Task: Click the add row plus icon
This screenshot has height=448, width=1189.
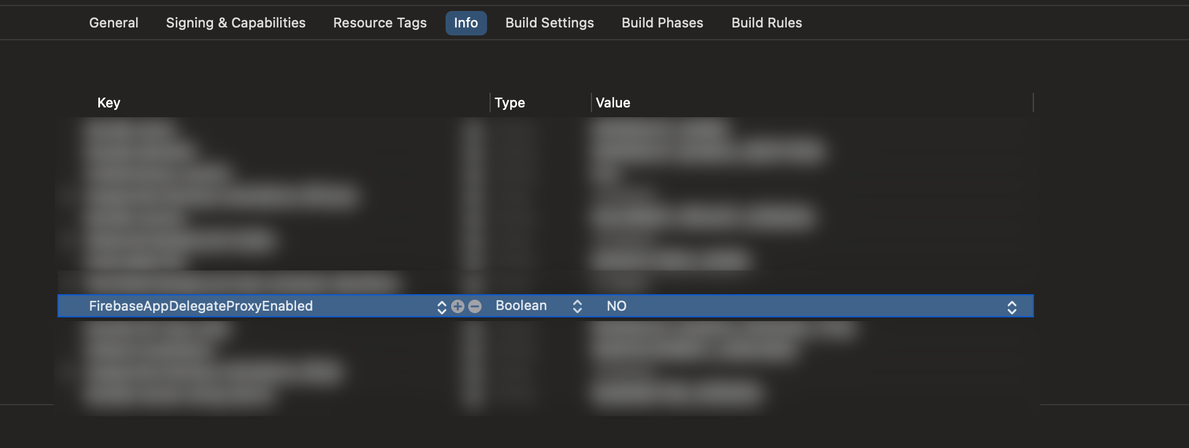Action: [x=458, y=306]
